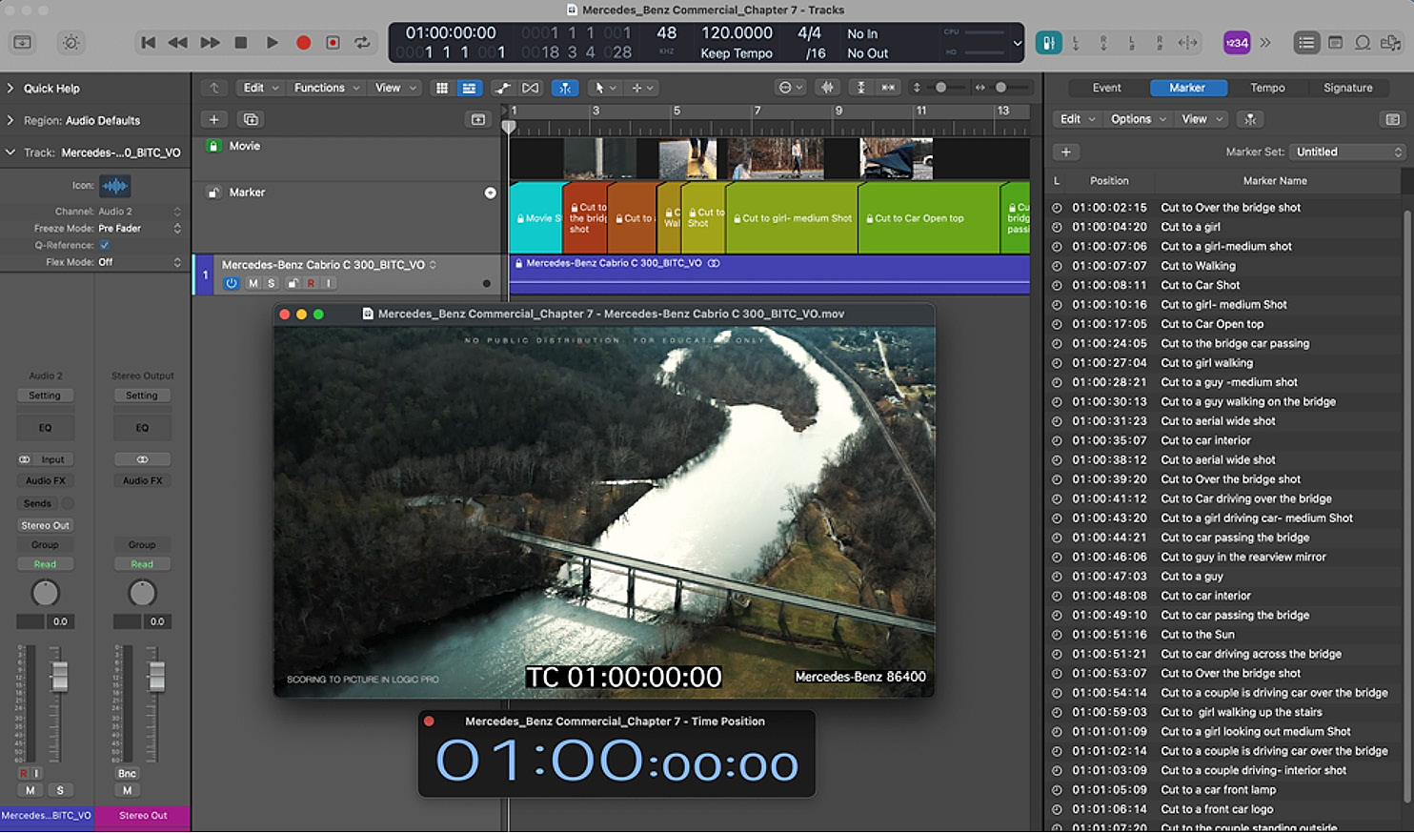Open the pointer tool menu

[604, 88]
